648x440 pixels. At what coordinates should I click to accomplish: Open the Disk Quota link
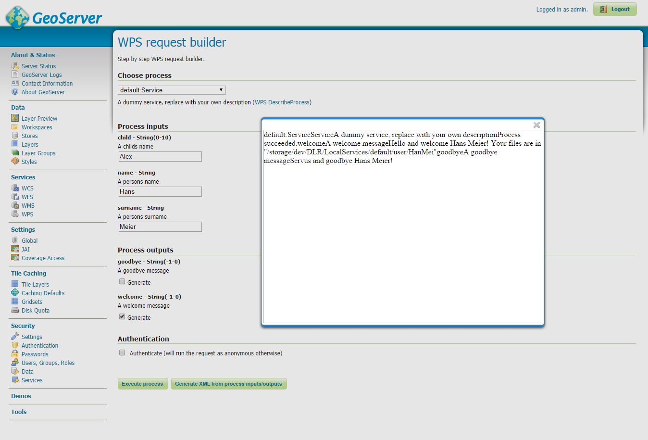[x=36, y=311]
